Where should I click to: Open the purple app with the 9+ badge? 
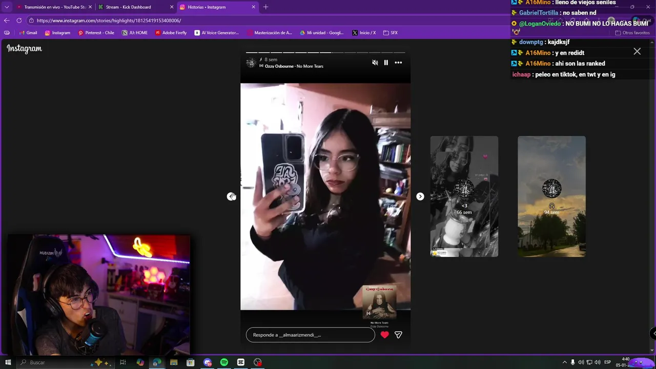point(208,362)
